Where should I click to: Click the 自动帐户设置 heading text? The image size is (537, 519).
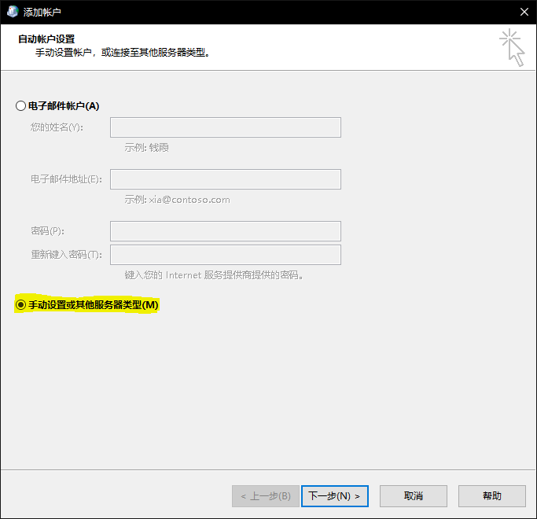point(46,39)
